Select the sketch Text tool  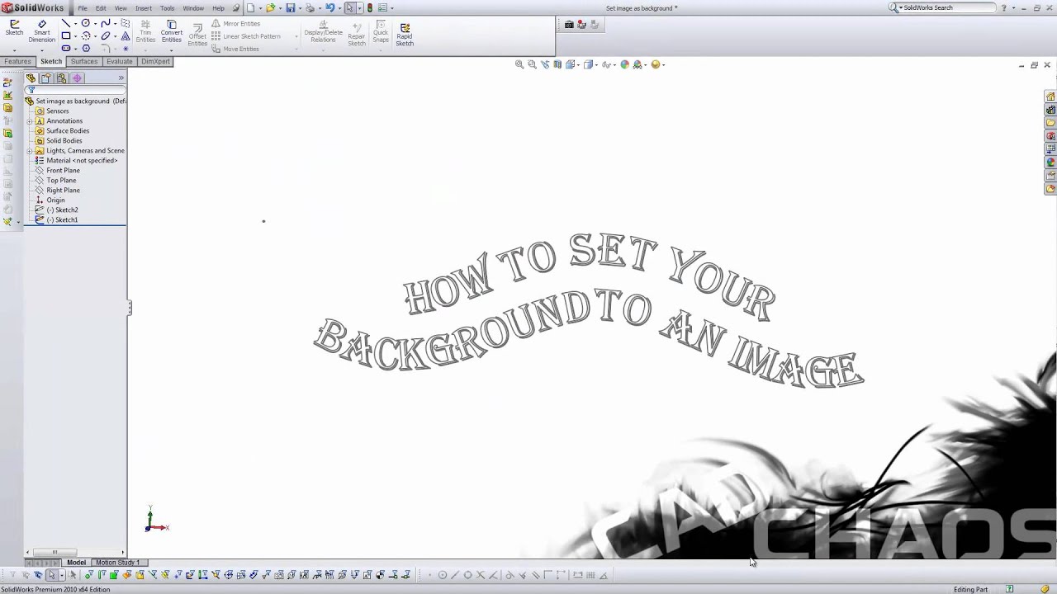[126, 36]
